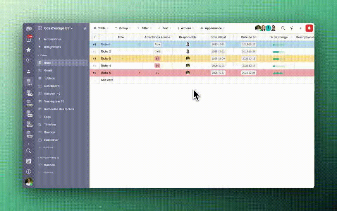Image resolution: width=337 pixels, height=211 pixels.
Task: Click the CAO tag in Tâche 2 row
Action: coord(157,52)
